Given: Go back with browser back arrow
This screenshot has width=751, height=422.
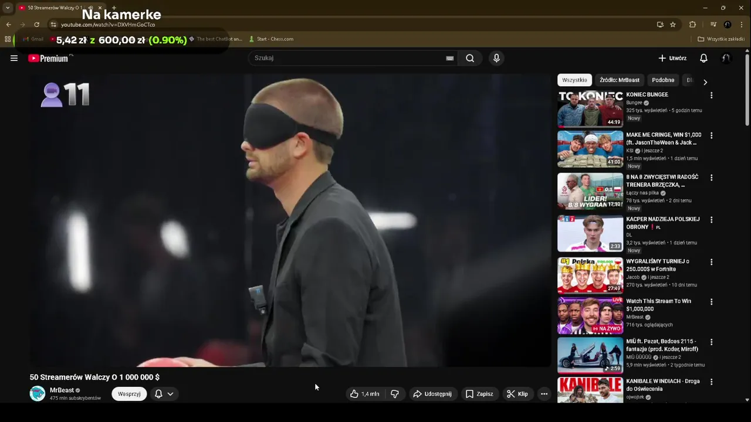Looking at the screenshot, I should click(x=8, y=25).
